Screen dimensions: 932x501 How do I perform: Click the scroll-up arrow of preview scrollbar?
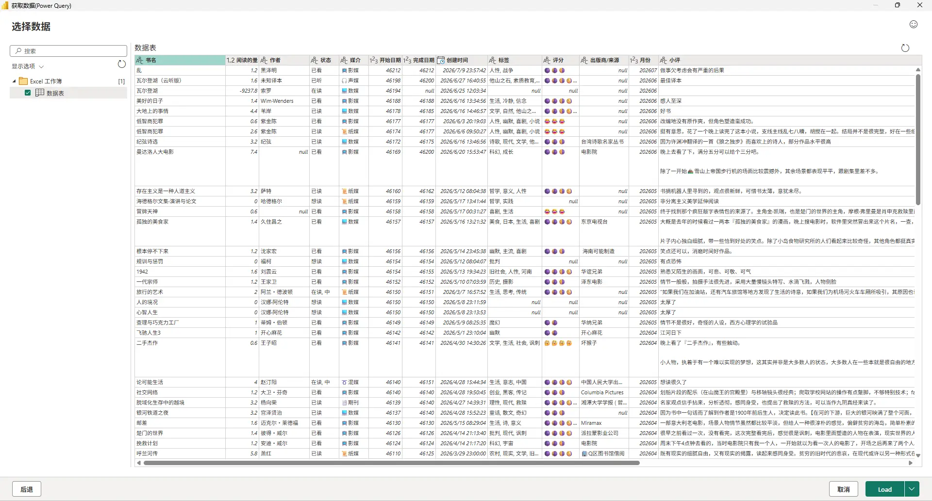click(x=917, y=70)
